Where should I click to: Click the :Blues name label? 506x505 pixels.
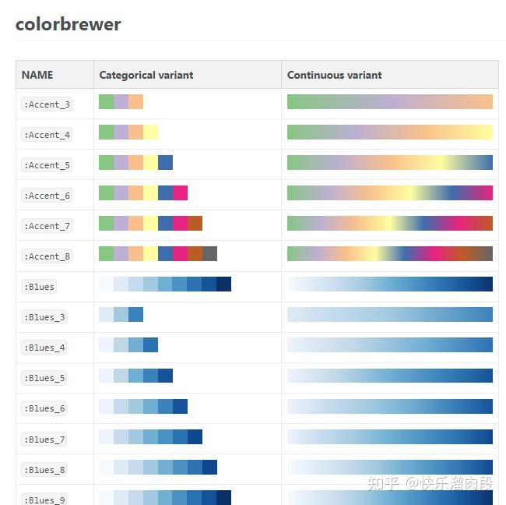point(40,287)
